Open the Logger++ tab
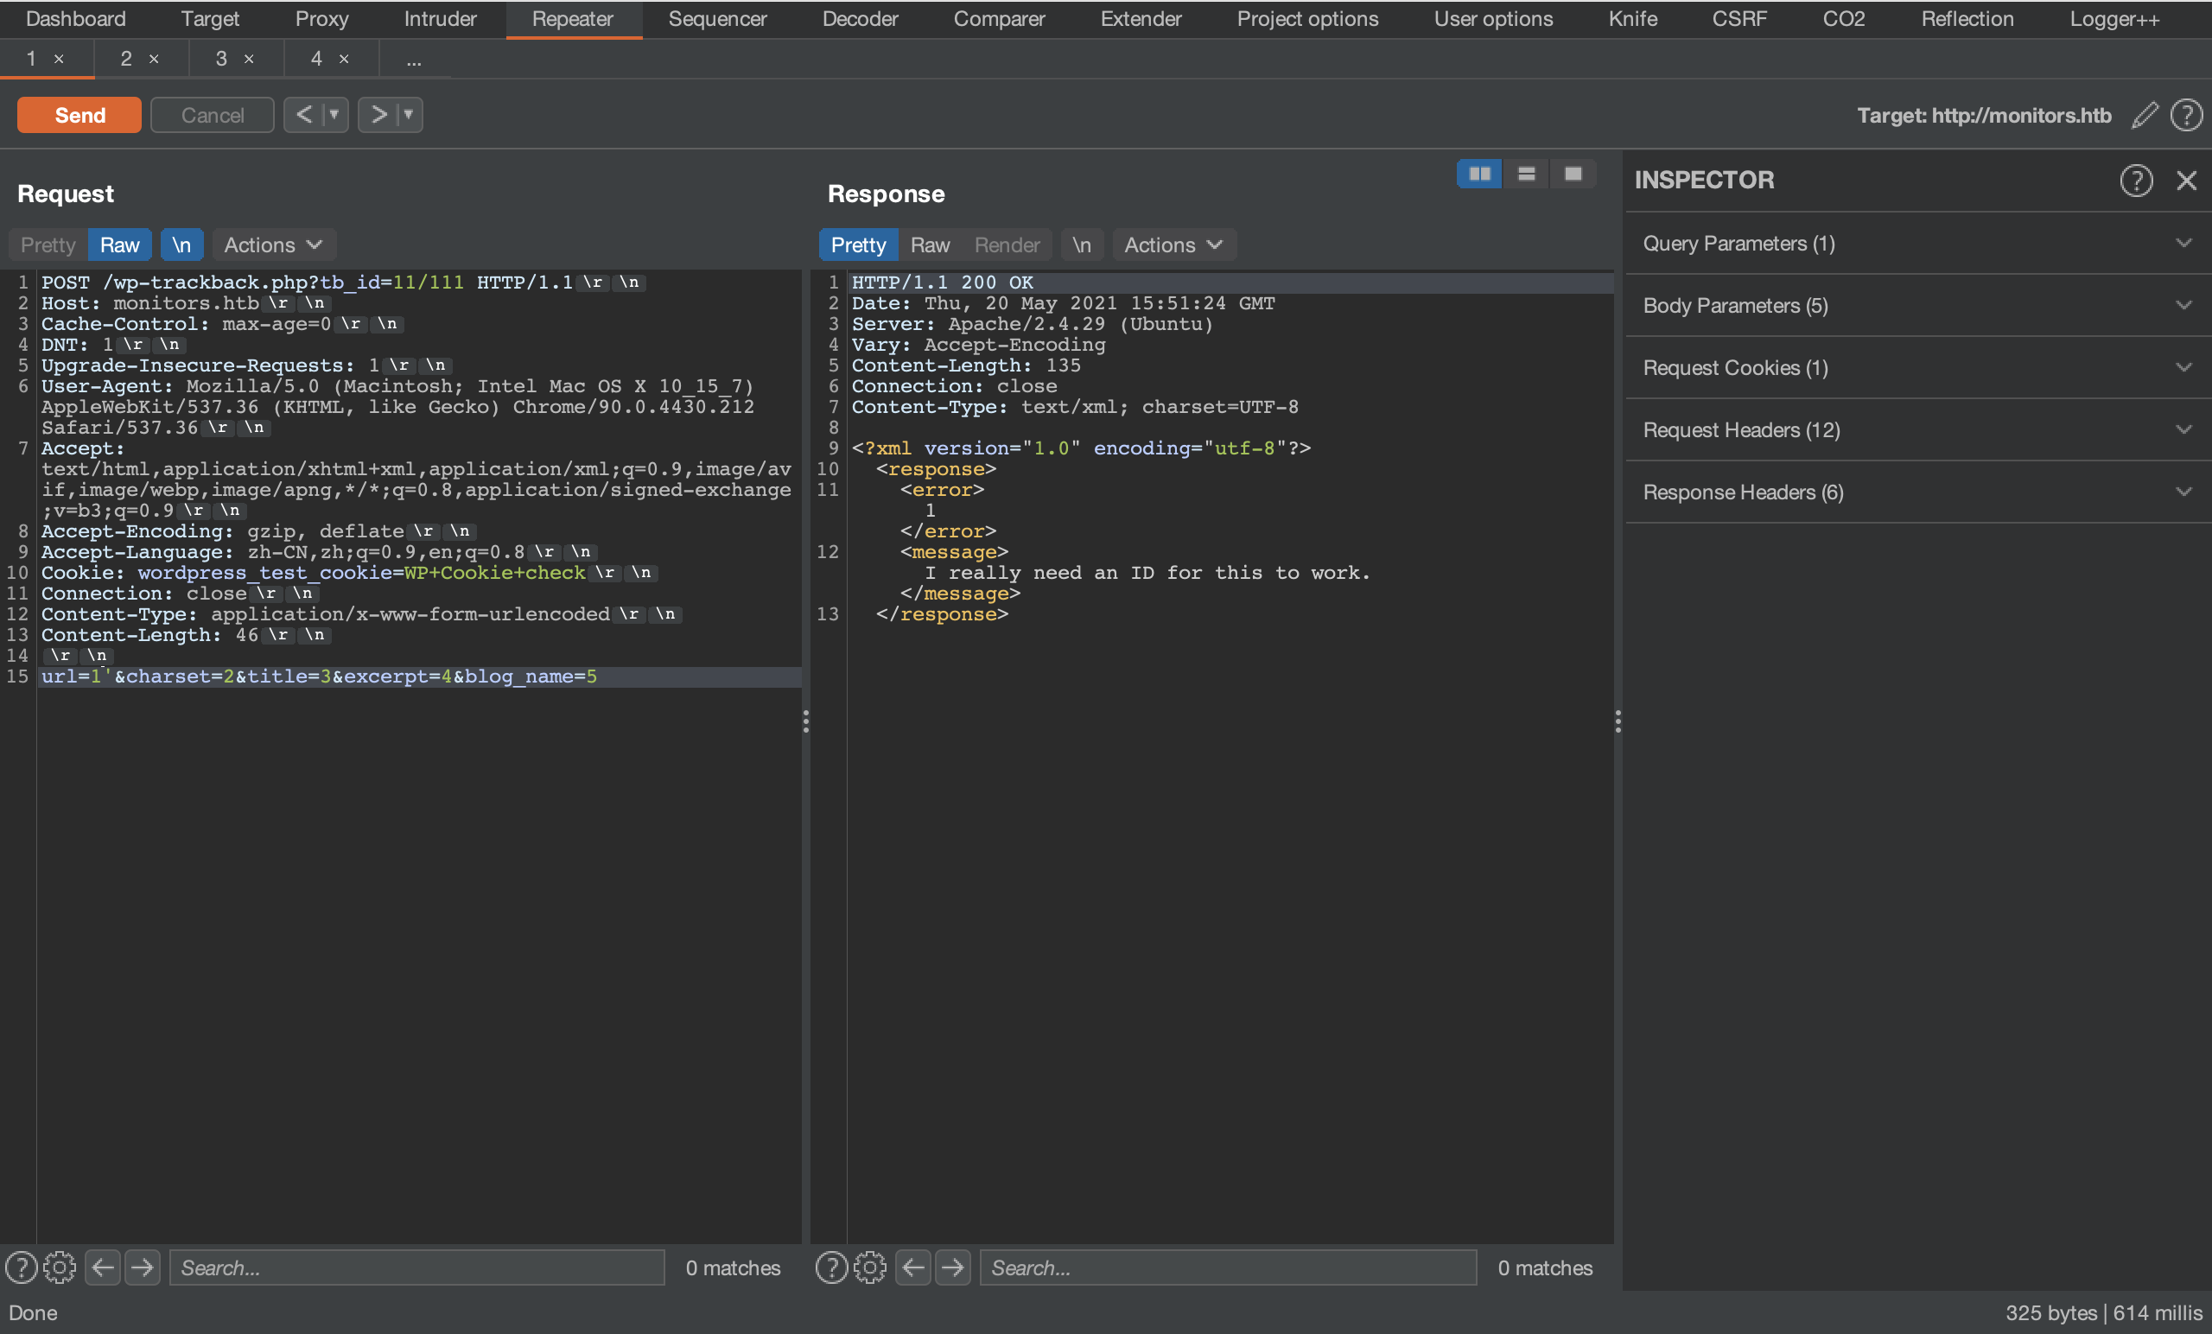The image size is (2212, 1334). [2114, 19]
